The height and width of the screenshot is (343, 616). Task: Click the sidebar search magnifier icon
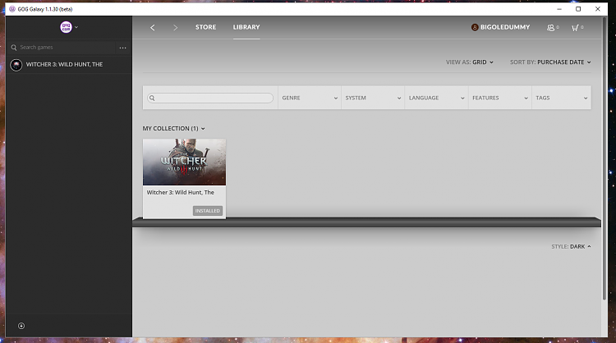tap(14, 48)
